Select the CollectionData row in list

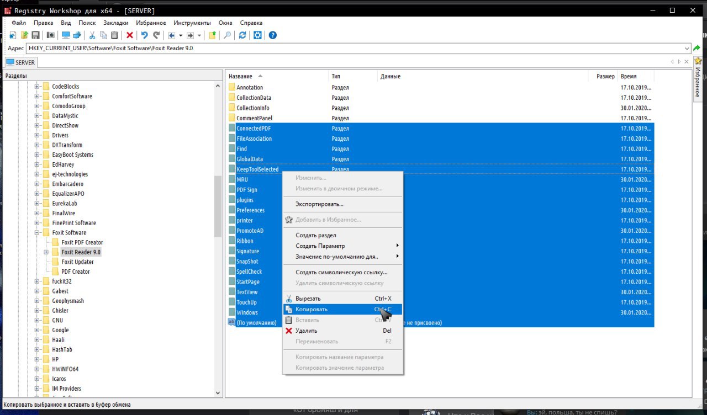pos(440,98)
